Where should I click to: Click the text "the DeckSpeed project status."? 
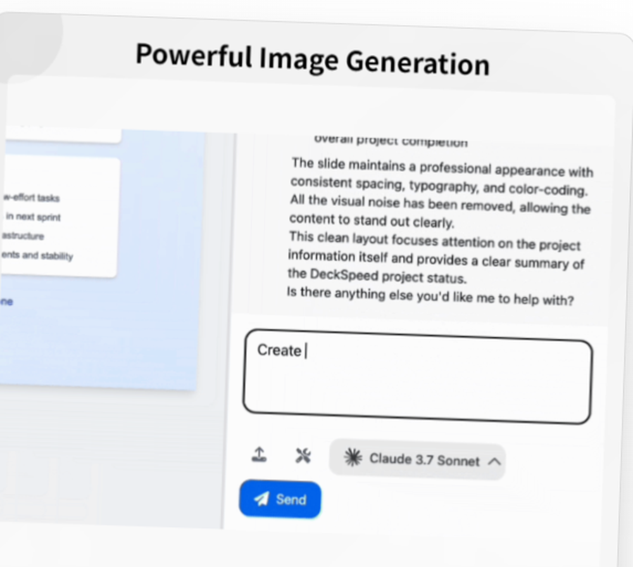[377, 276]
